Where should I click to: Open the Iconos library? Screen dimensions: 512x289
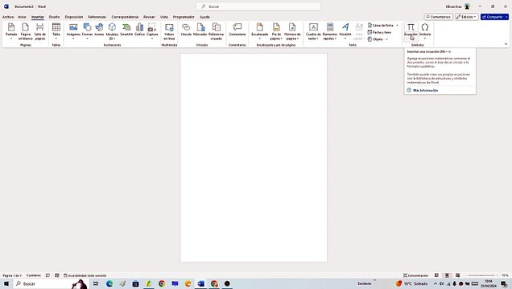99,30
